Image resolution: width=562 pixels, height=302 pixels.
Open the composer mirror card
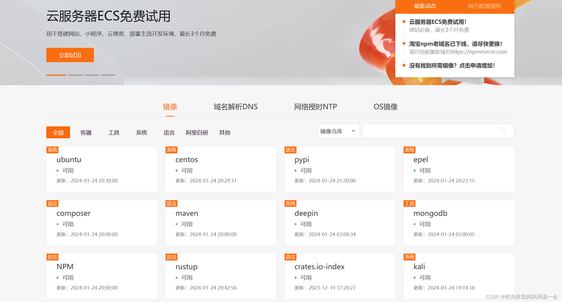coord(102,223)
